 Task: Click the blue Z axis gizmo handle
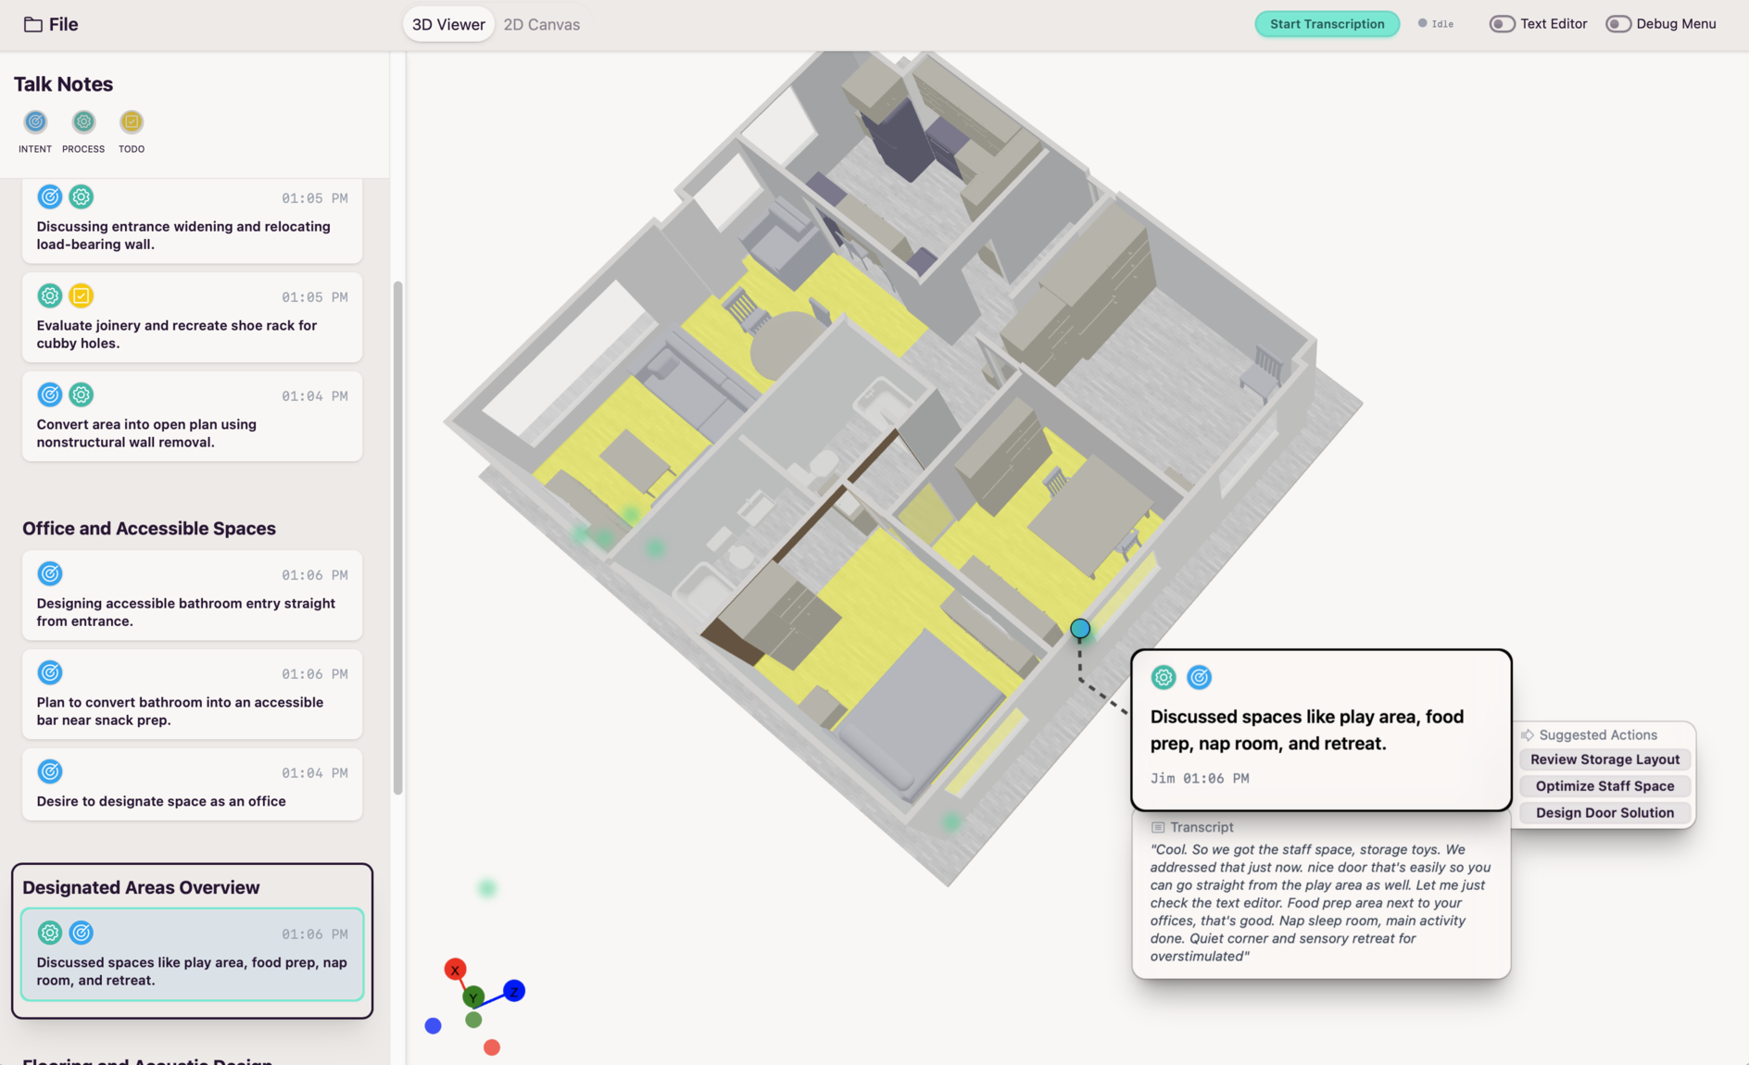[x=514, y=991]
